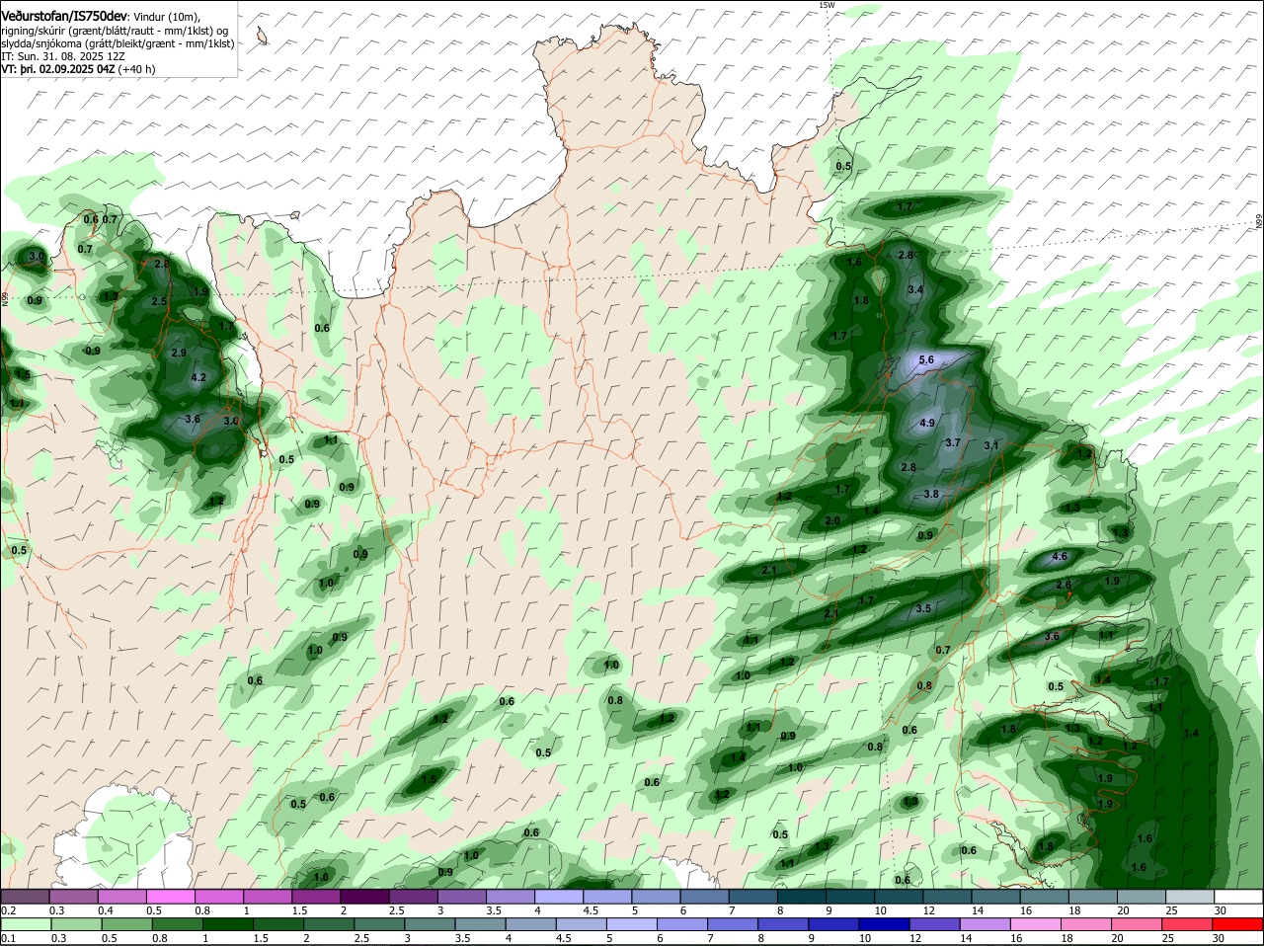Select the 3.4 value label on the map

(915, 290)
